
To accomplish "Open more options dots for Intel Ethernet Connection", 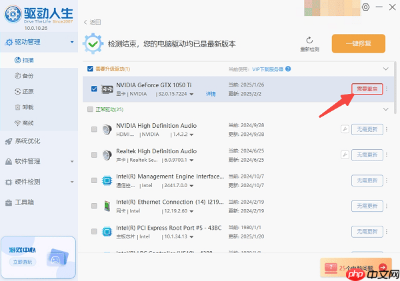I will click(387, 206).
